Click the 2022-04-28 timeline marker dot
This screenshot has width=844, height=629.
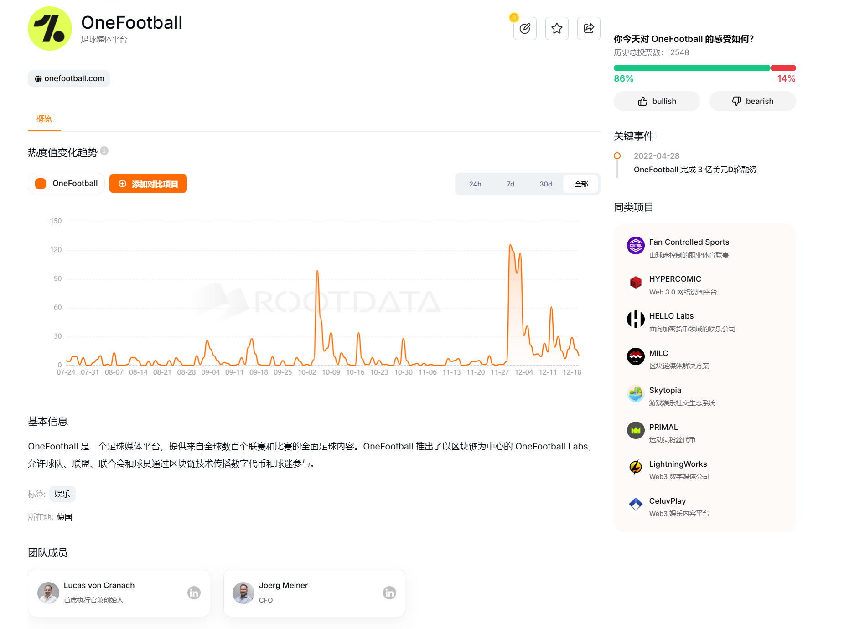[617, 156]
